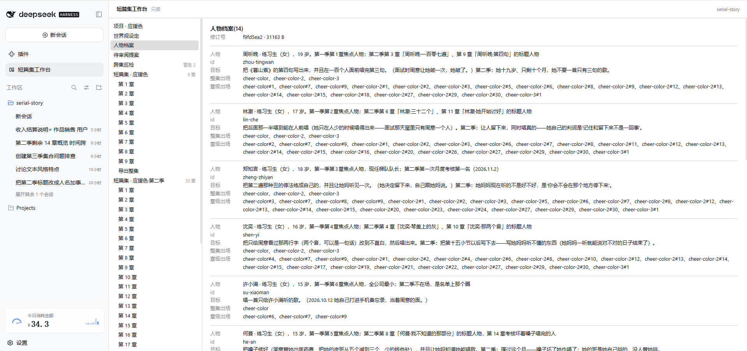Open 短篇集 · 应援色·第二季 with 30 chapters
This screenshot has height=351, width=747.
[155, 181]
